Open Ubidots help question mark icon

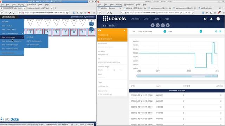[205, 19]
